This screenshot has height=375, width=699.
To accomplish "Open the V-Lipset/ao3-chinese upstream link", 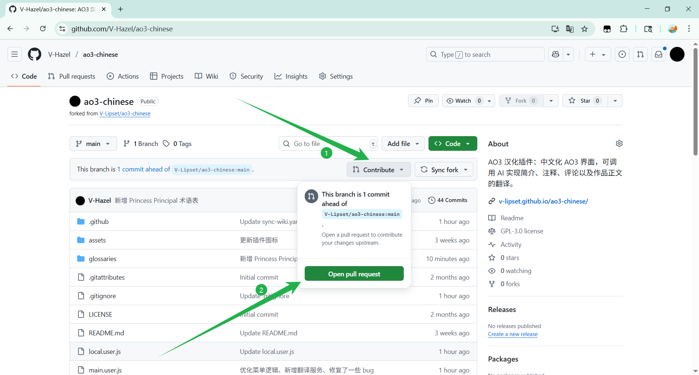I will tap(125, 114).
